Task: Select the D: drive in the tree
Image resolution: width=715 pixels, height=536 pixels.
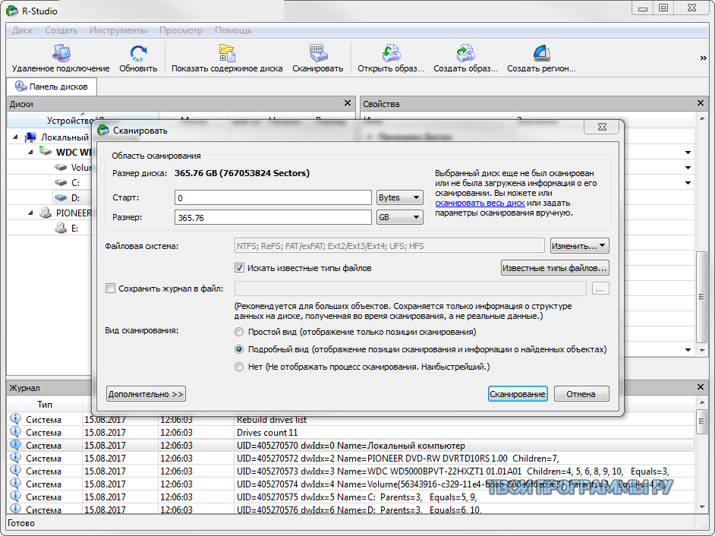Action: (75, 198)
